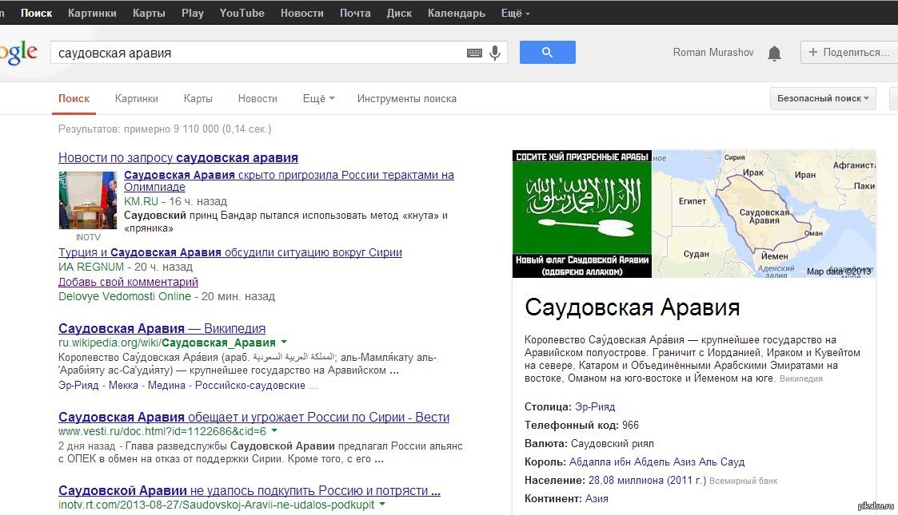Follow the Эр-Рияд sitelink under Wikipedia result
Screen dimensions: 898x515
(x=78, y=385)
